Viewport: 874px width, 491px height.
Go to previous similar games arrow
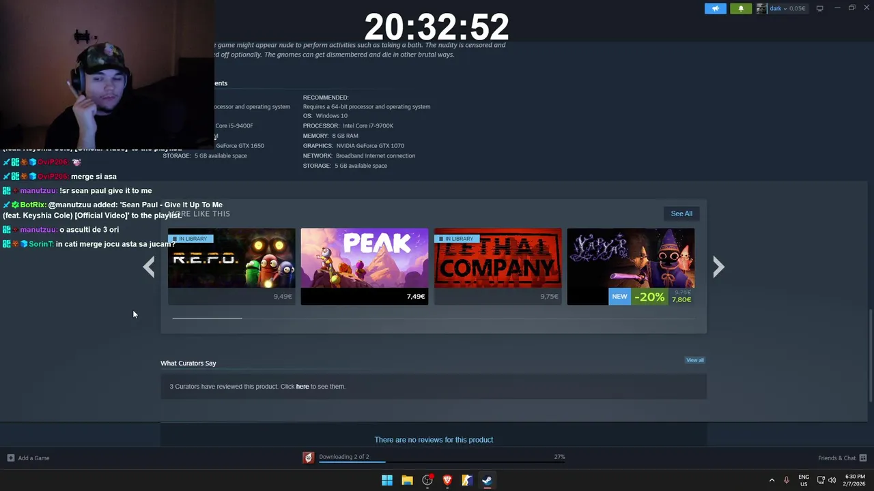pyautogui.click(x=149, y=267)
